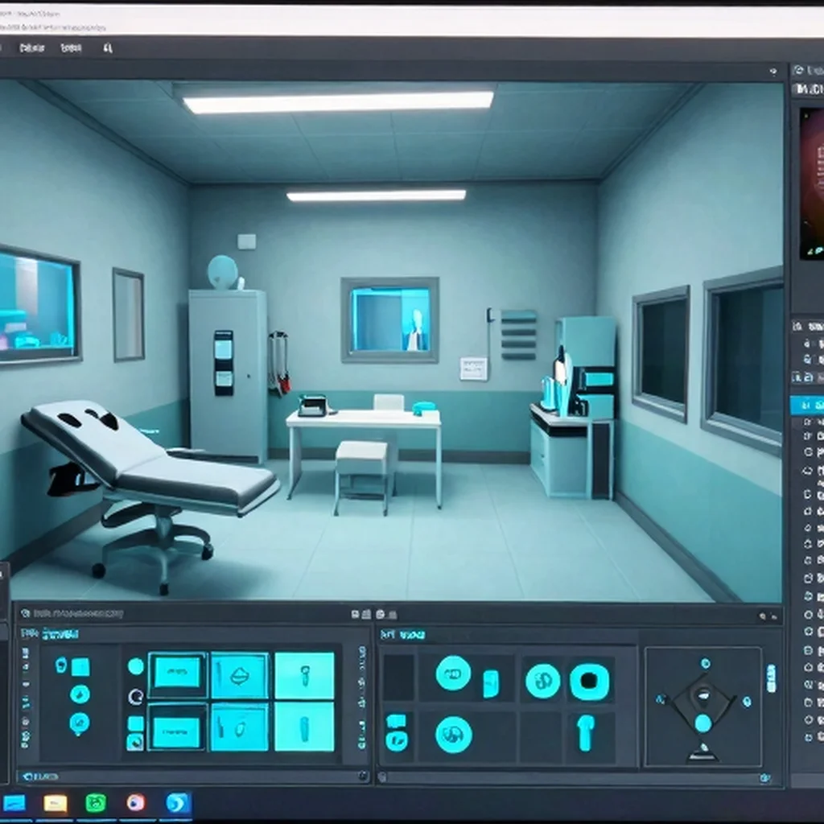Open the reddish preview thumbnail in the right sidebar
Screen dimensions: 824x824
811,184
